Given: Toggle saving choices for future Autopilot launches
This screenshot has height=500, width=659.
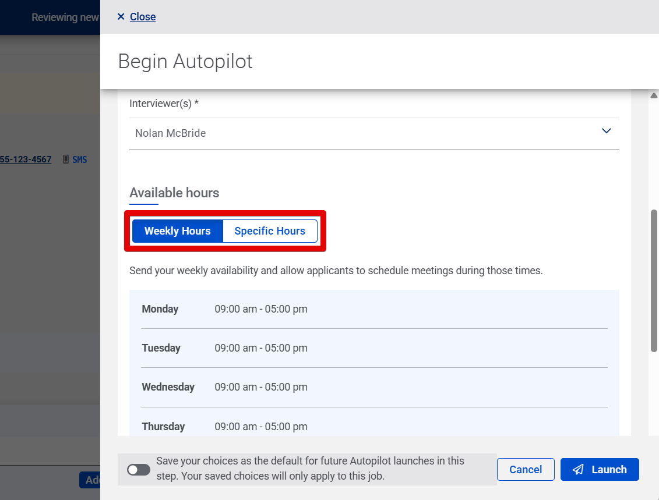Looking at the screenshot, I should (x=138, y=469).
